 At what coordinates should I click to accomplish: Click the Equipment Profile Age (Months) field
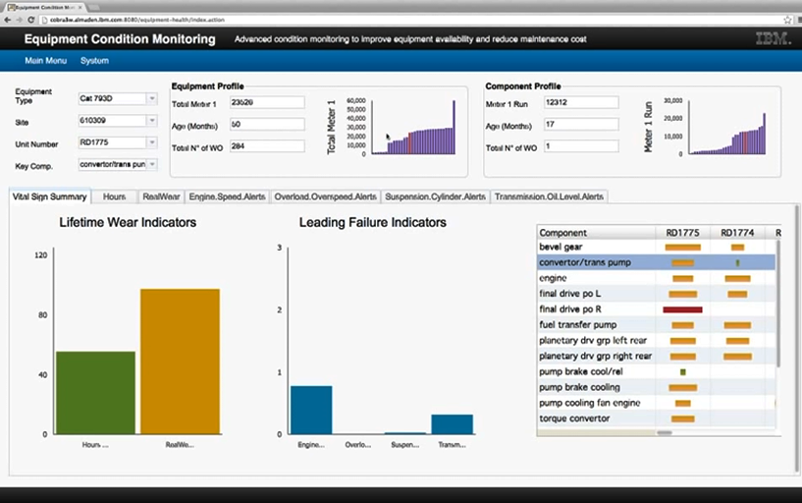pos(267,125)
